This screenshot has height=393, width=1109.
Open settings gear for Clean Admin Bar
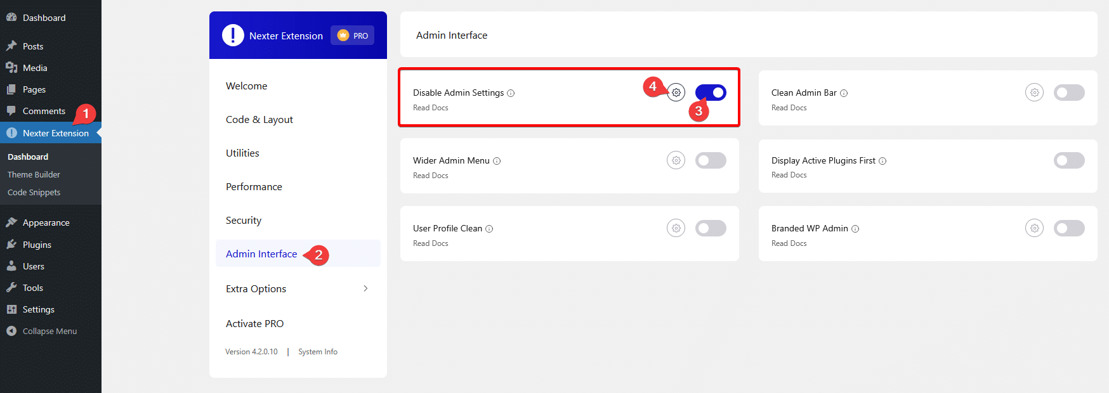coord(1034,92)
